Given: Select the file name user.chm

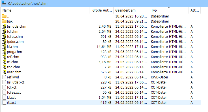Looking at the screenshot, I should click(14, 72).
